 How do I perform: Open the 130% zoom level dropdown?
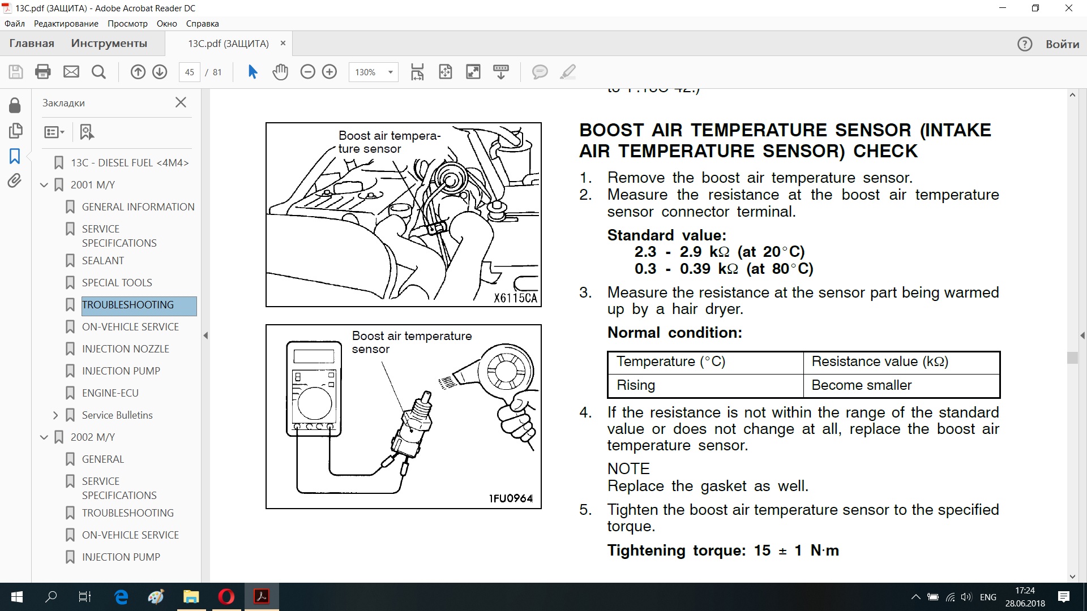click(390, 72)
